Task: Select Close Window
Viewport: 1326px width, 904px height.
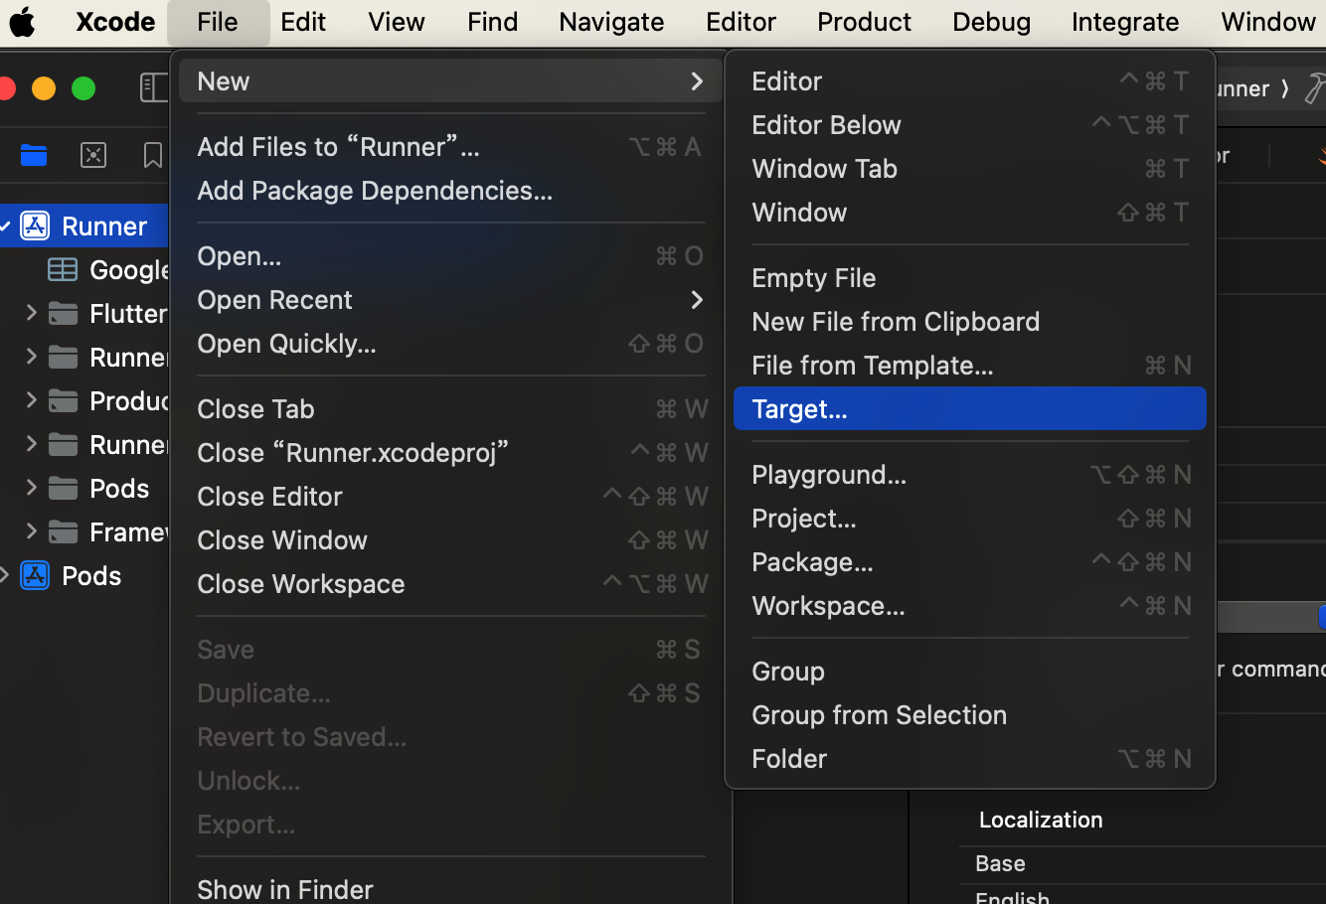Action: 450,539
